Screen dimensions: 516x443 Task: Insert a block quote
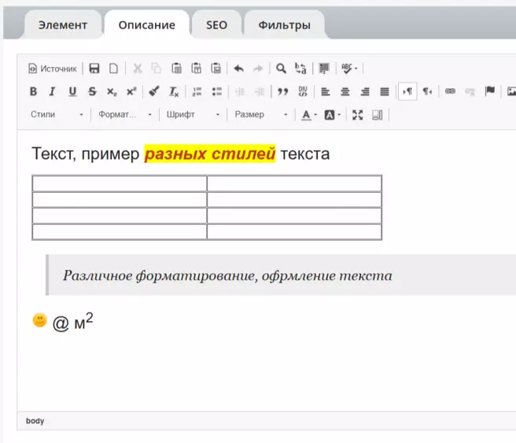click(x=282, y=91)
